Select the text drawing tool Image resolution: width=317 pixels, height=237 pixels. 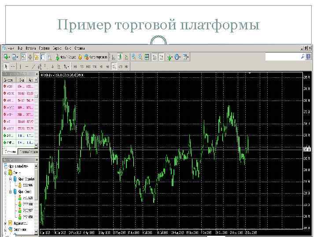(x=52, y=67)
